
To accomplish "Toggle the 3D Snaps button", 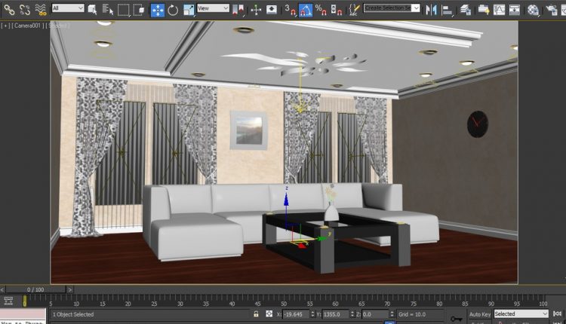I will pyautogui.click(x=290, y=10).
